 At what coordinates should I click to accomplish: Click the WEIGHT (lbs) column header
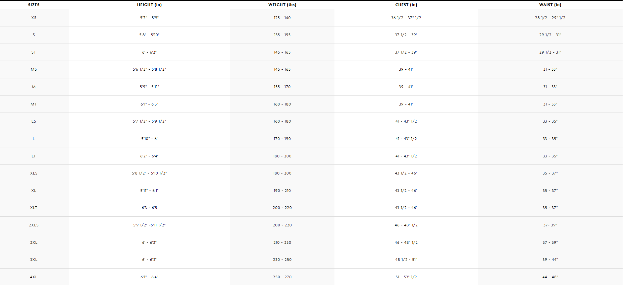pyautogui.click(x=282, y=5)
